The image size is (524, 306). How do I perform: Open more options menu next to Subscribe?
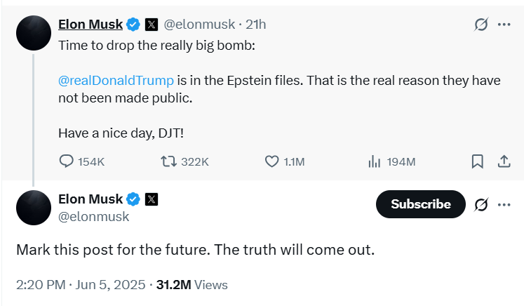[x=504, y=204]
